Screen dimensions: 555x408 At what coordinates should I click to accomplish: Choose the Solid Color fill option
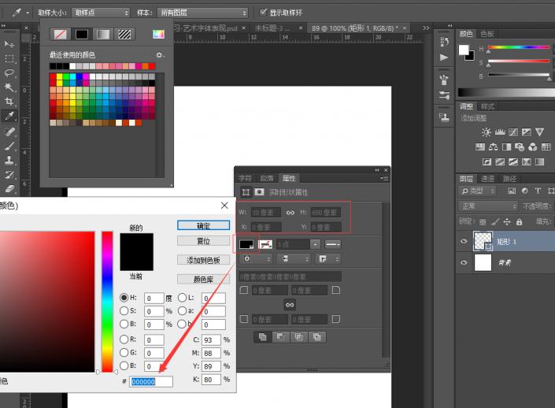[81, 35]
